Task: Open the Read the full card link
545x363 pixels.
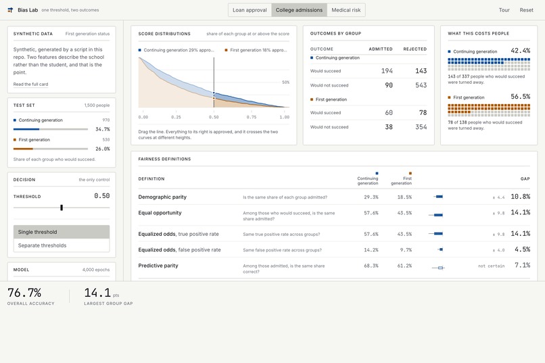Action: [x=30, y=84]
